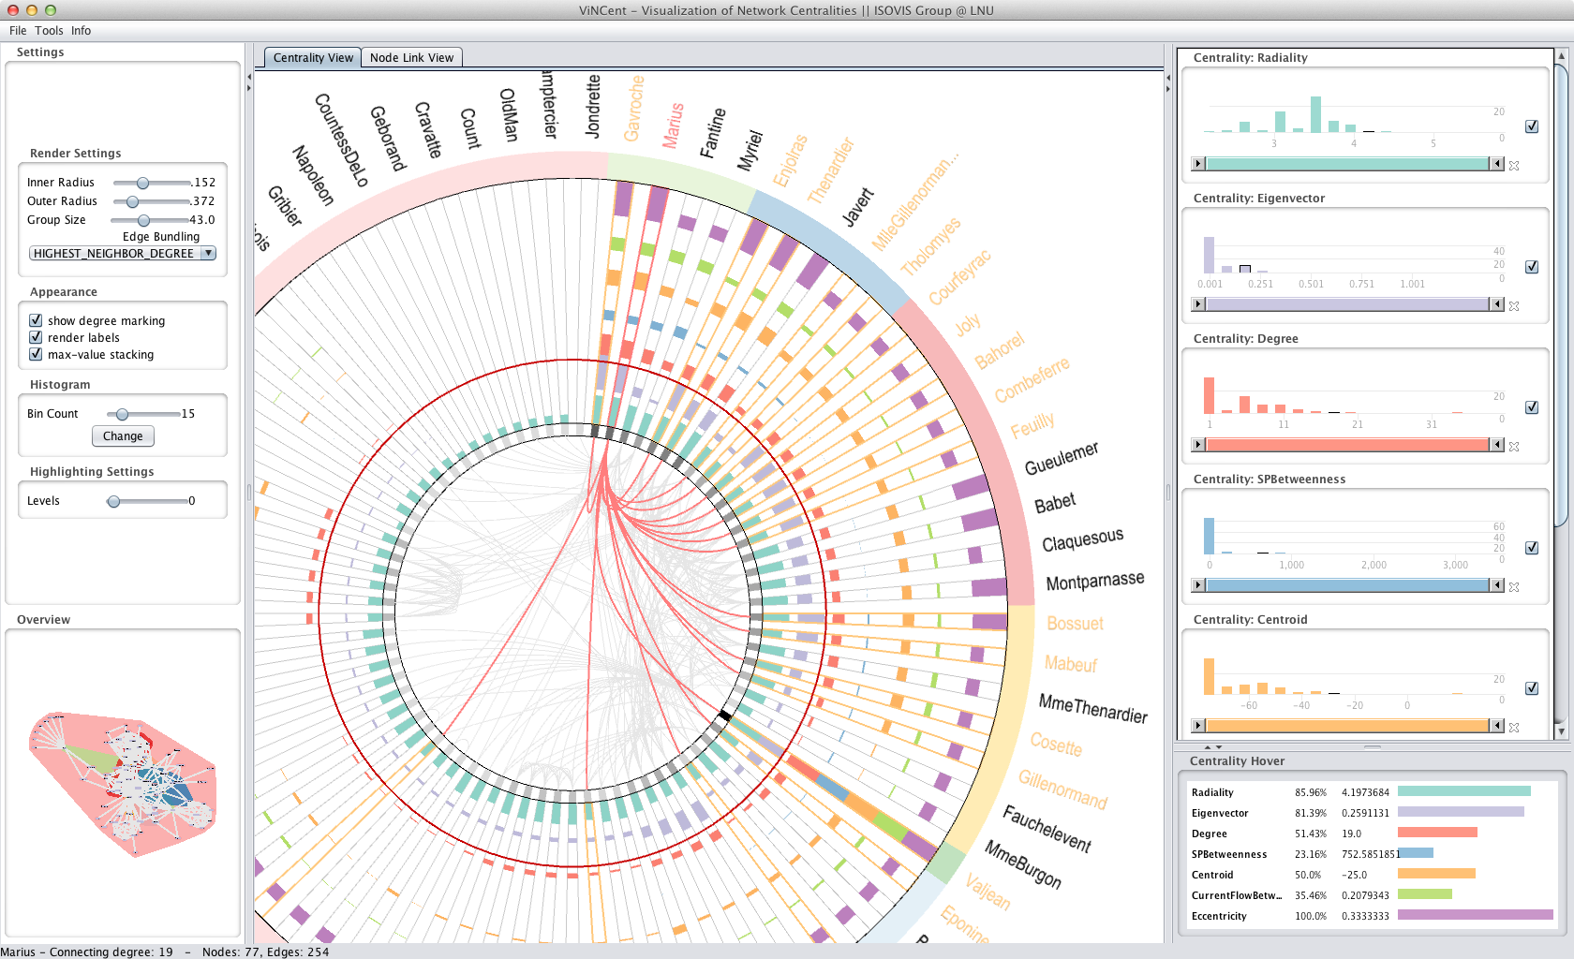Remove the Radiality centrality with X icon
The image size is (1574, 959).
pos(1514,166)
